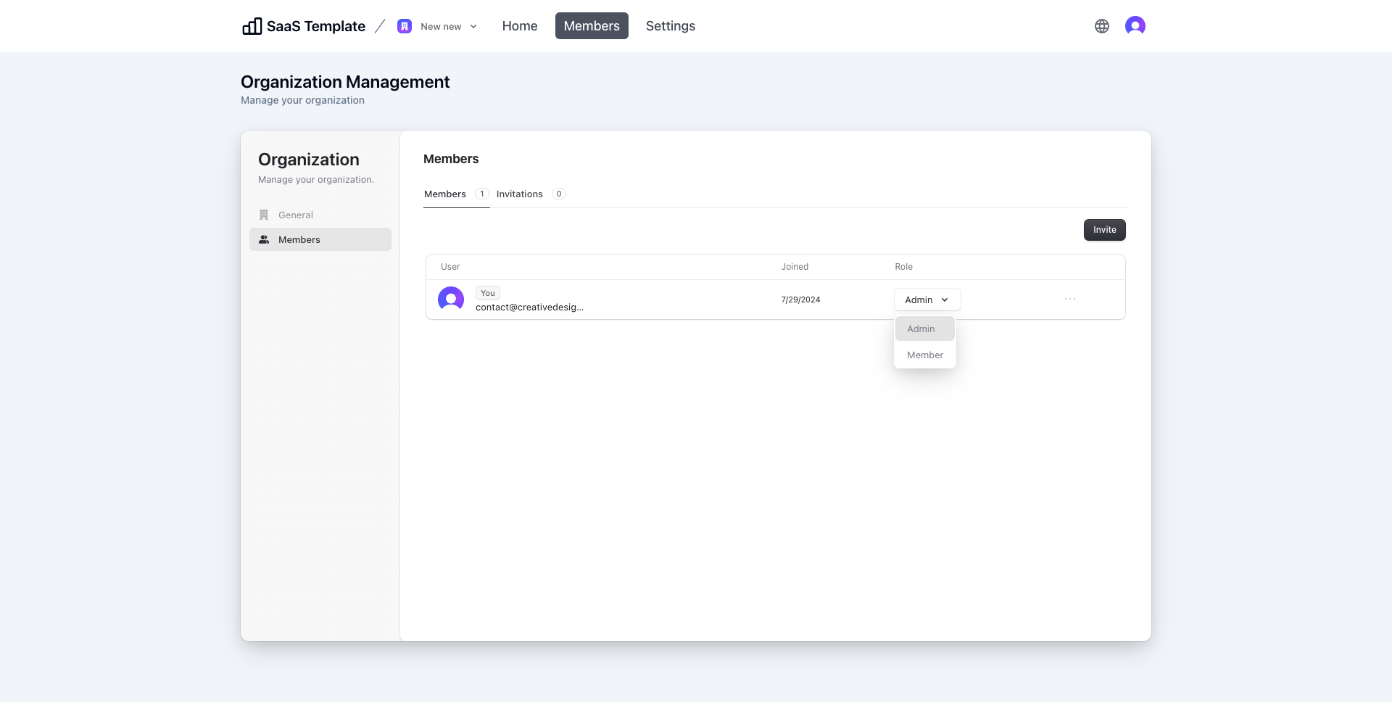
Task: Switch to the Invitations tab
Action: coord(519,194)
